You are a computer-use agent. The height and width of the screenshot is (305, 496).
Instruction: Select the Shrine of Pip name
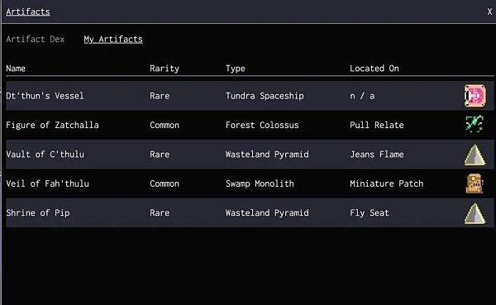coord(38,212)
